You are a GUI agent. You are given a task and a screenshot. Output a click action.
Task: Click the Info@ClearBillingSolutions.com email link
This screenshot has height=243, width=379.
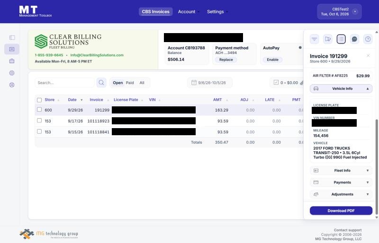pos(97,55)
